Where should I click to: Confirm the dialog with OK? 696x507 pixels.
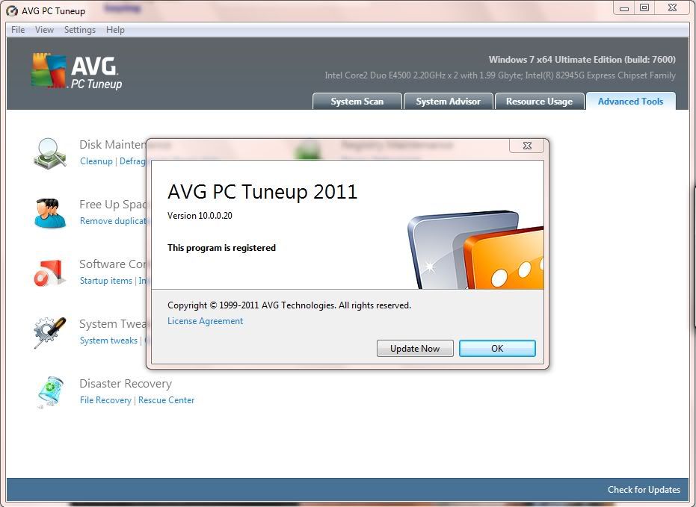[497, 349]
